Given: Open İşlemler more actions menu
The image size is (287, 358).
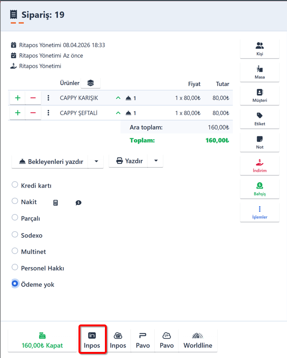Looking at the screenshot, I should (x=260, y=212).
